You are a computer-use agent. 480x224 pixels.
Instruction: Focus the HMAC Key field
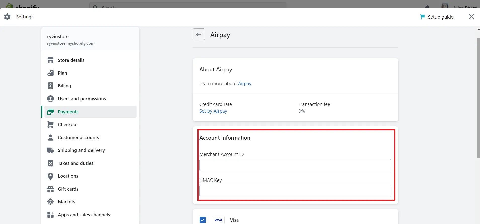click(295, 191)
